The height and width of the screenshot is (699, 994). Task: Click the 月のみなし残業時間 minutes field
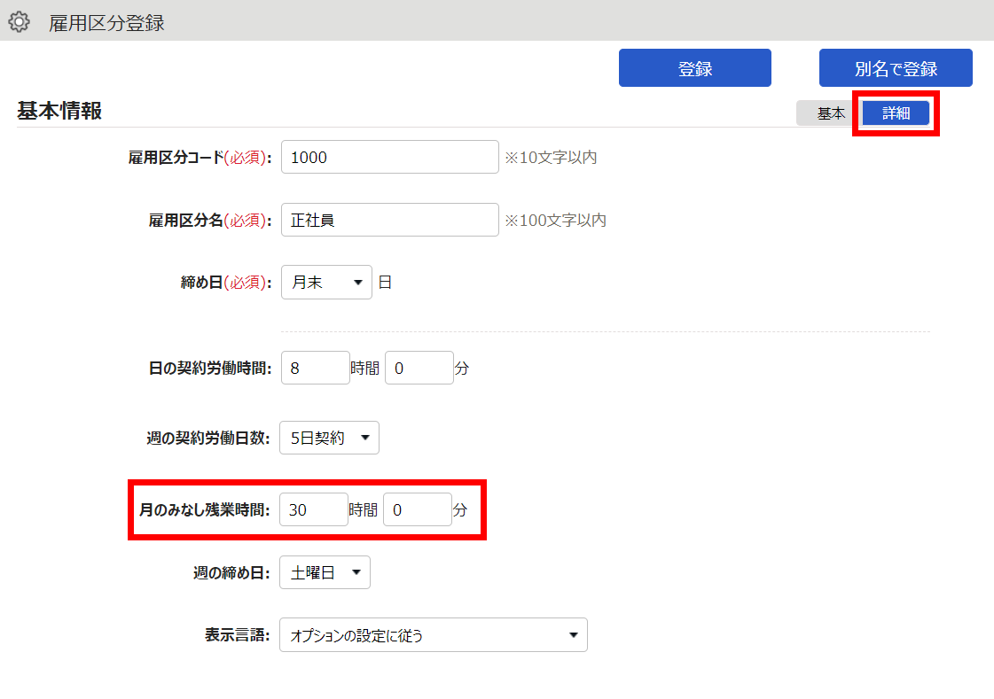[417, 509]
